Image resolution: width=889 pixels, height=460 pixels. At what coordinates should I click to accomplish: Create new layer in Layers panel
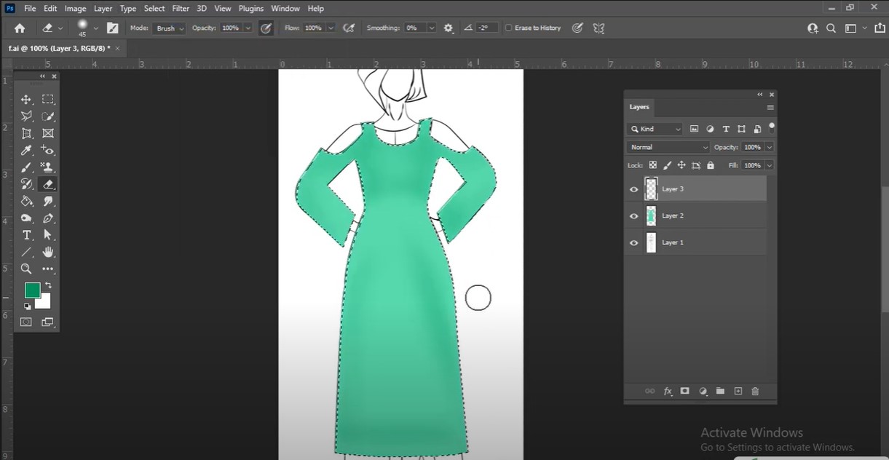pyautogui.click(x=738, y=392)
